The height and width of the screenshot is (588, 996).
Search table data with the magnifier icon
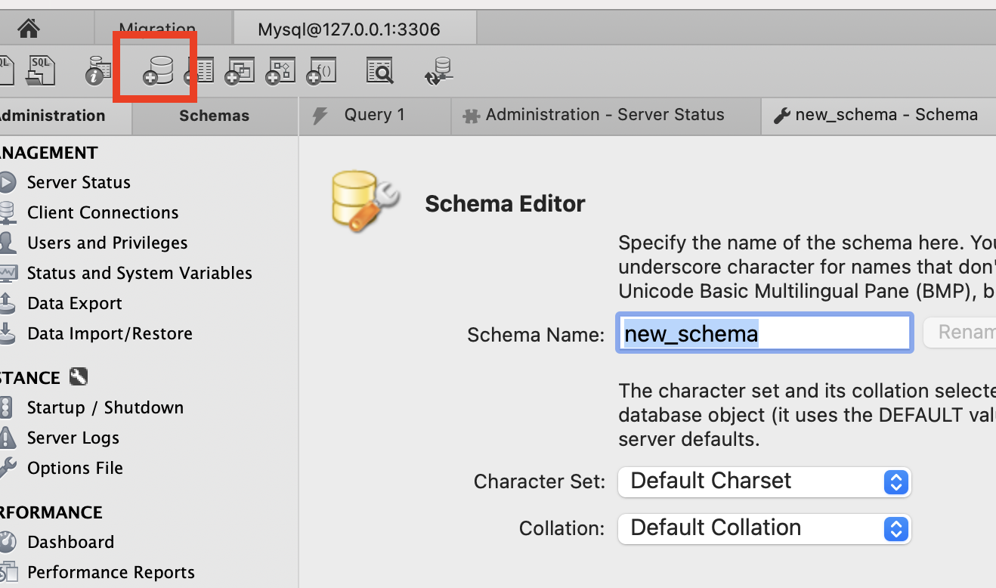coord(380,71)
